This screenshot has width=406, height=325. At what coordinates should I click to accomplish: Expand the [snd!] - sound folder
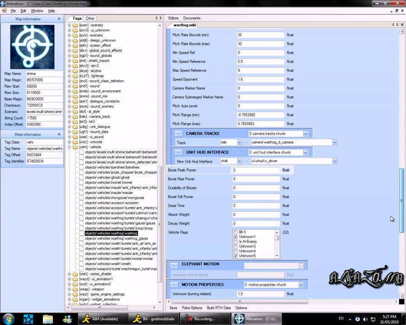coord(69,86)
